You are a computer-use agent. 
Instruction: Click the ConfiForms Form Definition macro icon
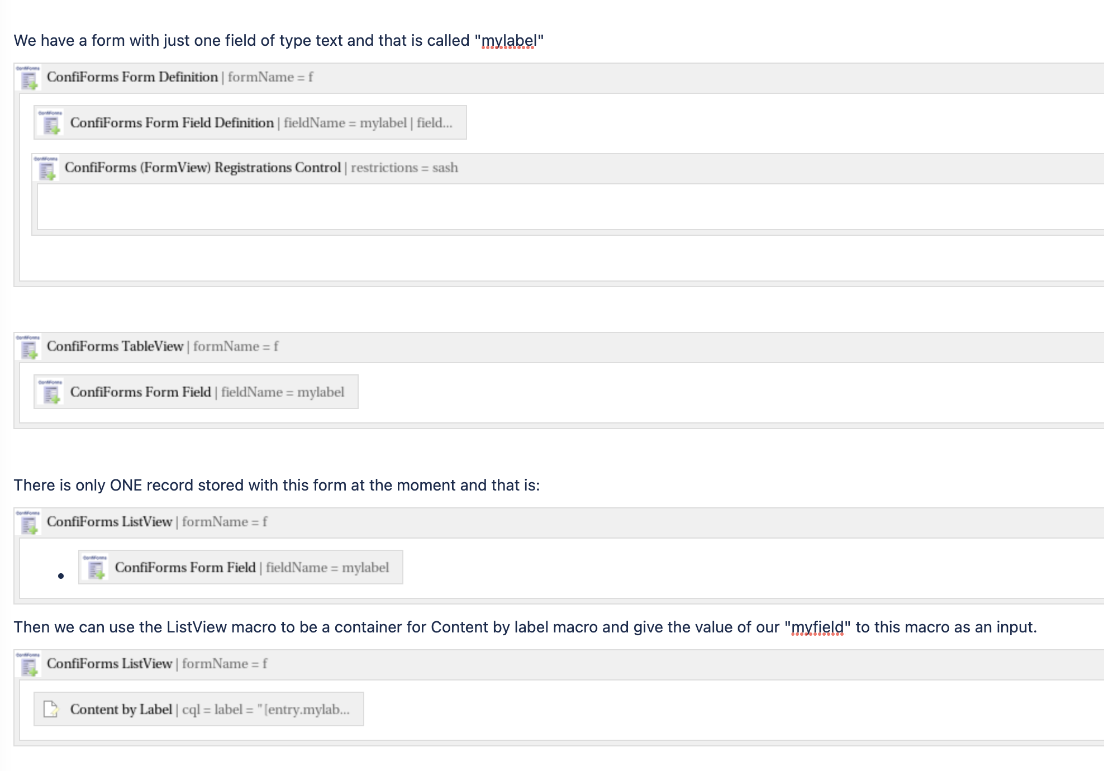[x=28, y=78]
